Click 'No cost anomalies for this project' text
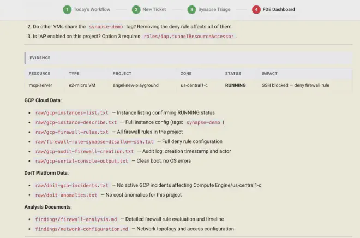This screenshot has width=360, height=238. (143, 195)
